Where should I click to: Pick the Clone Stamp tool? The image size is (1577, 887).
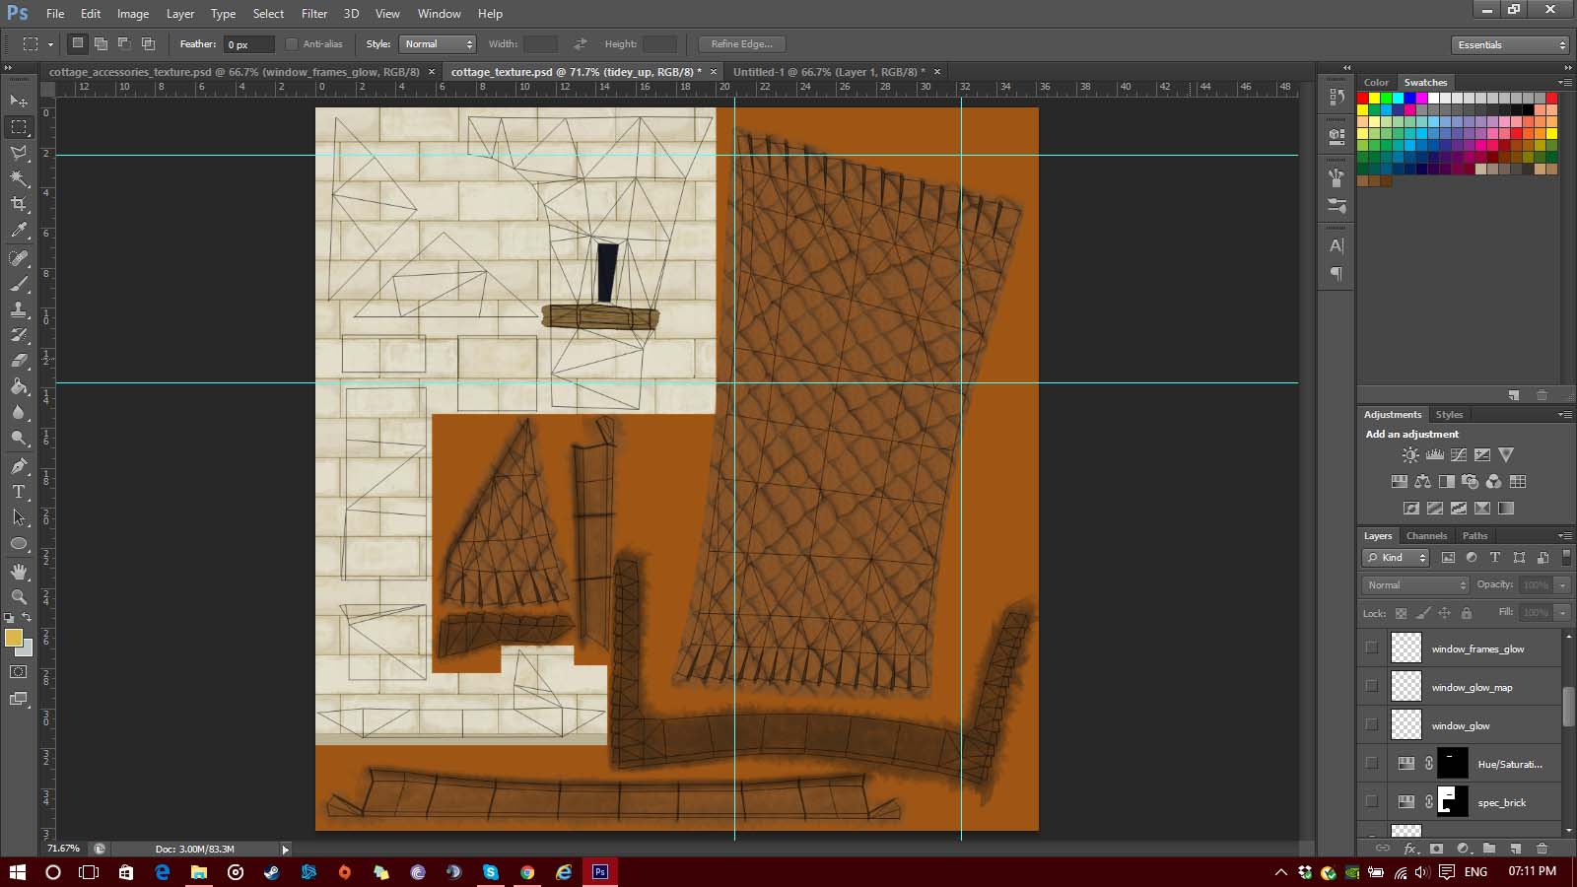(19, 309)
